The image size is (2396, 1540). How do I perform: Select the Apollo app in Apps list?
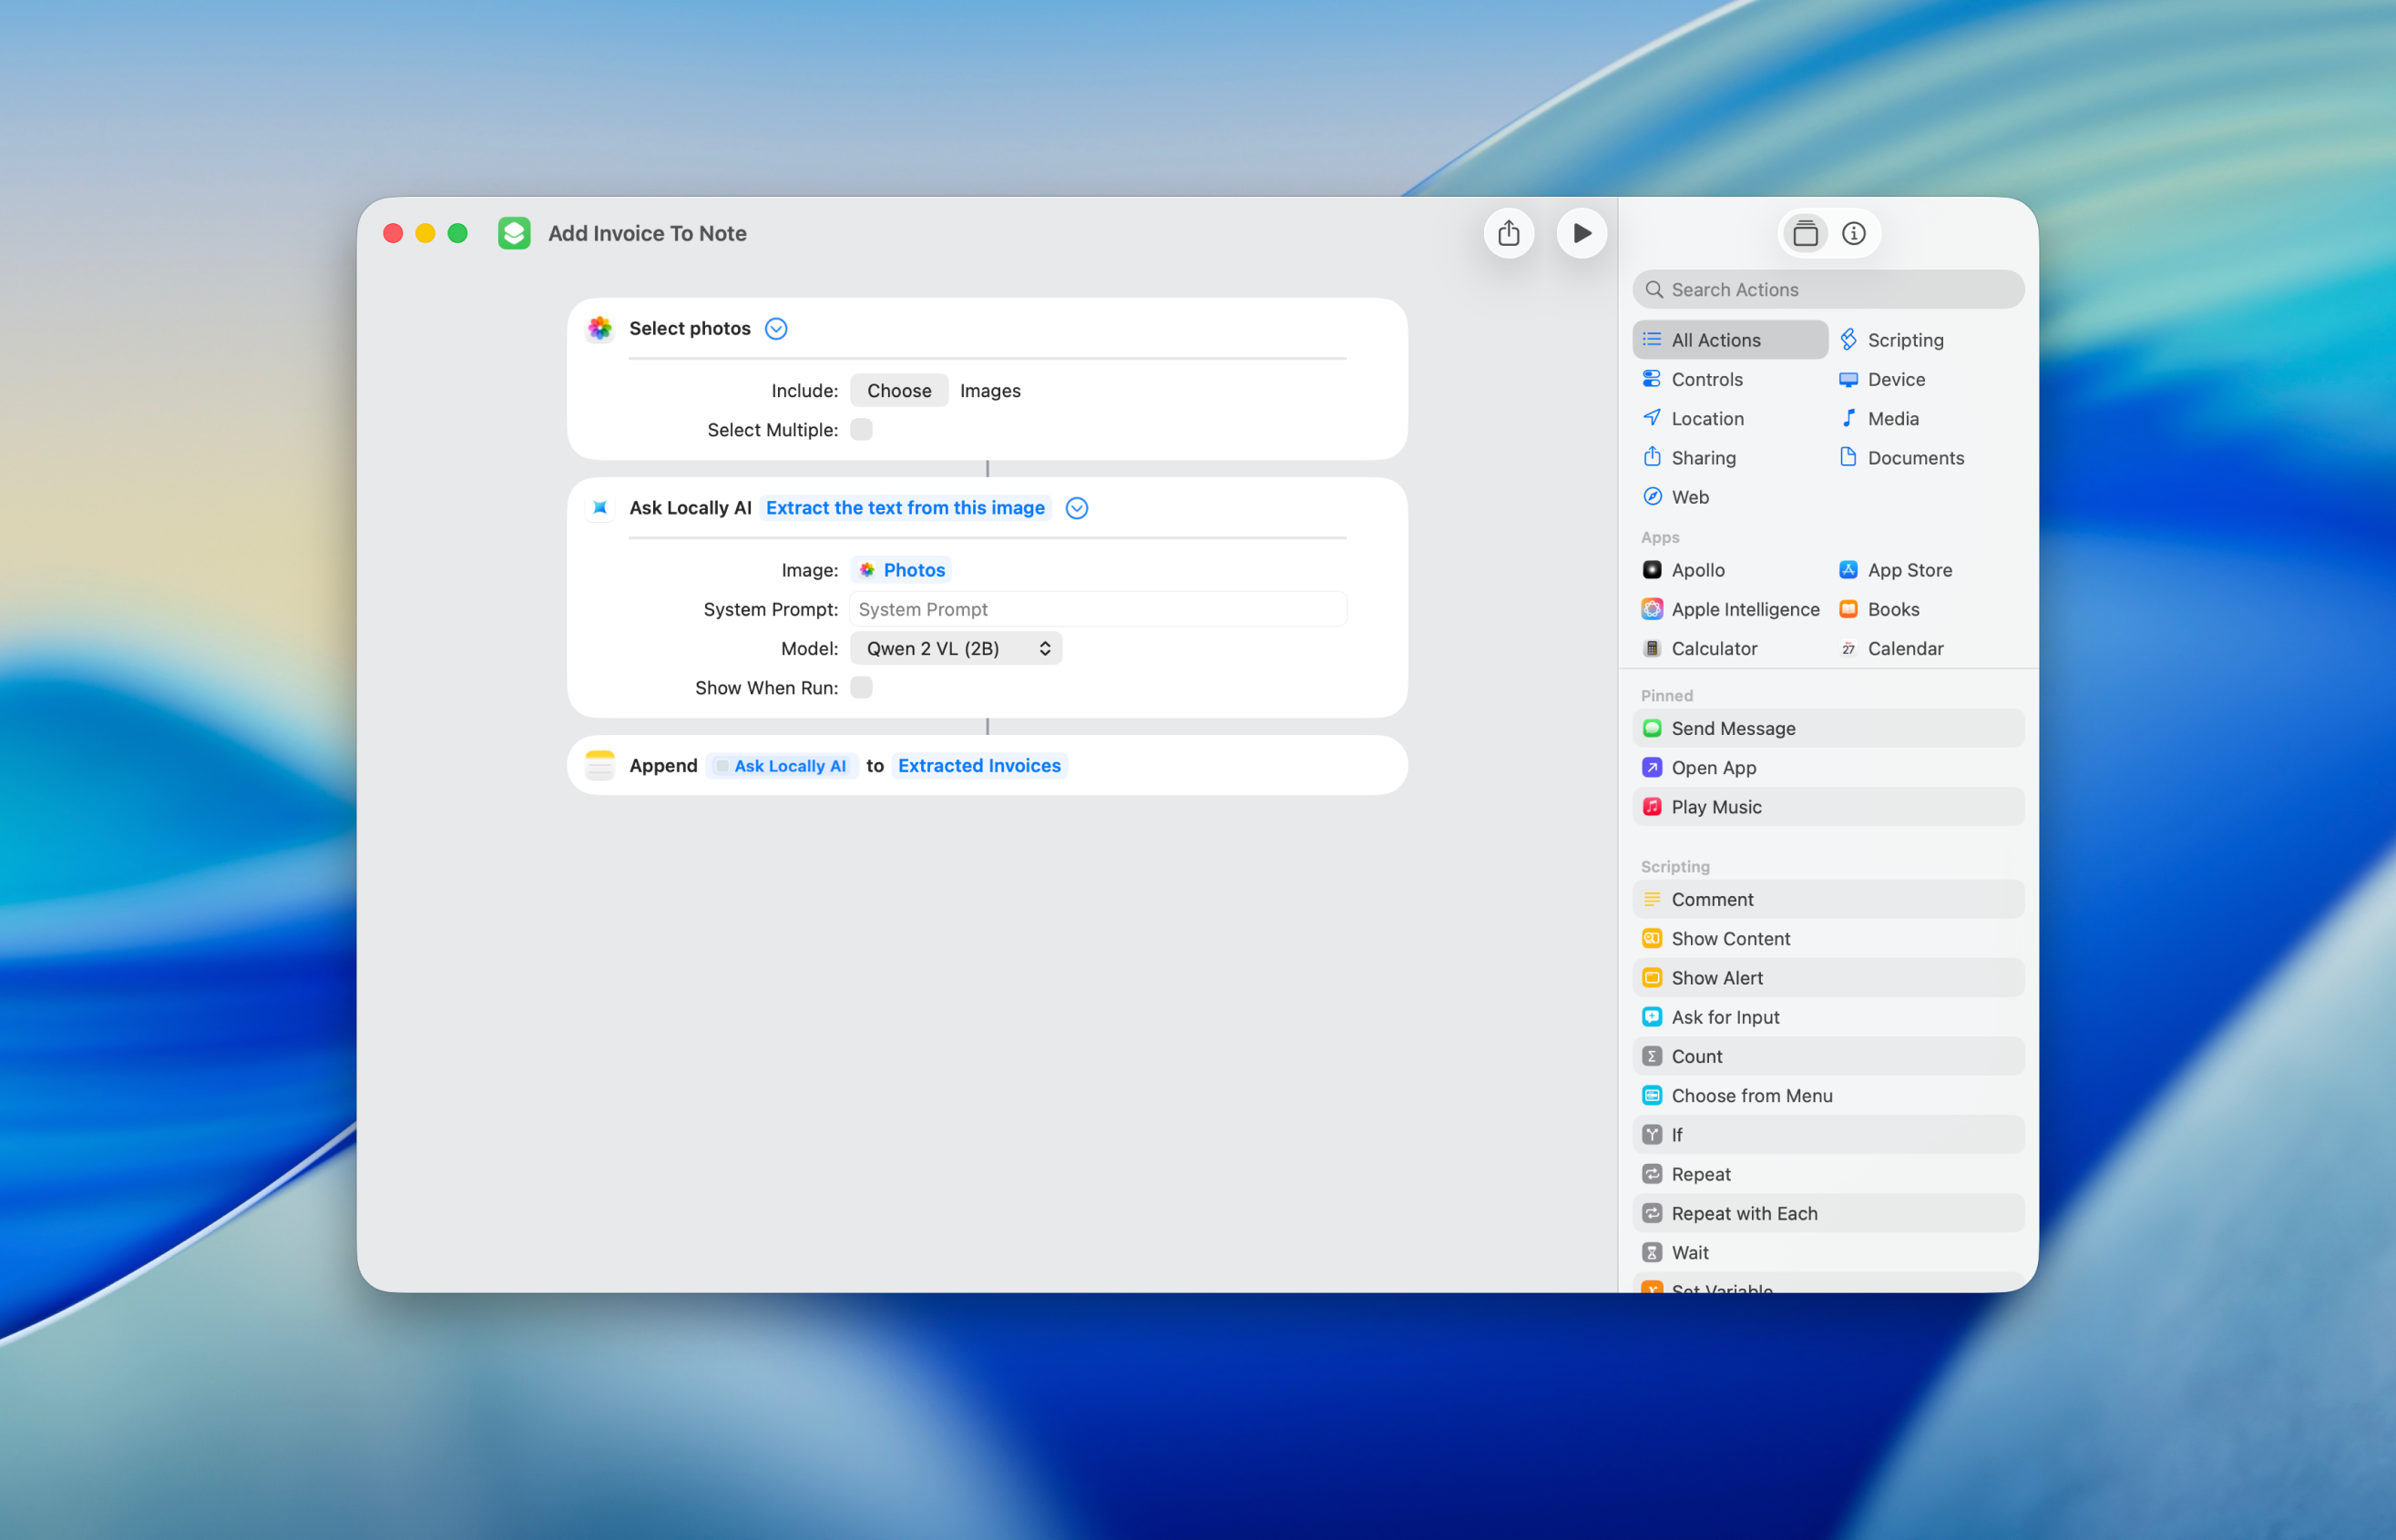1698,569
